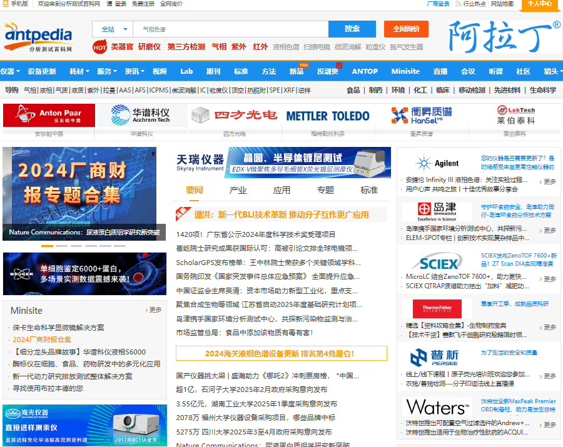
Task: Expand the 猎头 nav dropdown
Action: pyautogui.click(x=554, y=71)
